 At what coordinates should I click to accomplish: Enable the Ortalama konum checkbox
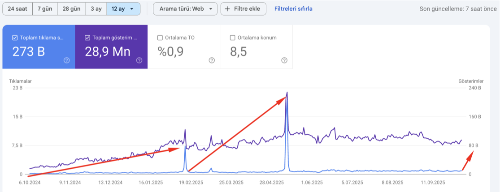click(x=232, y=38)
